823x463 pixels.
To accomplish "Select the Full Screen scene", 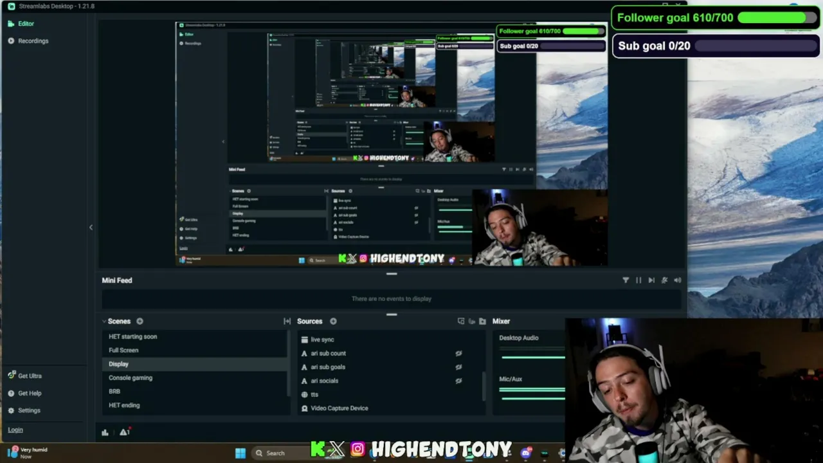I will (x=194, y=350).
